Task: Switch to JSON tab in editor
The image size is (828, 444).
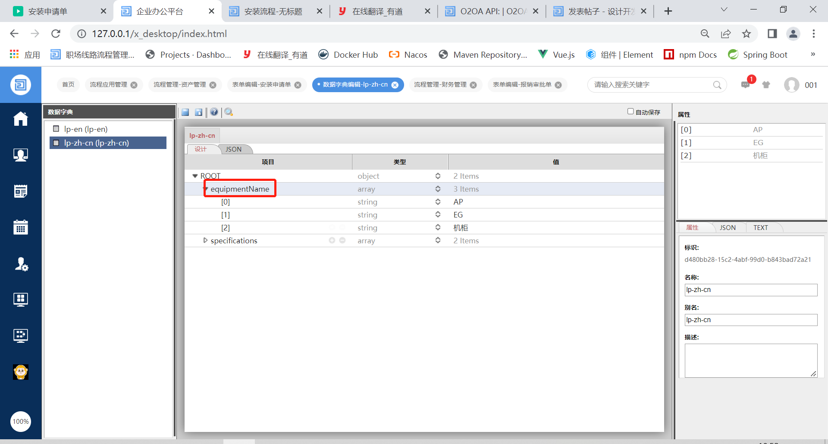Action: tap(233, 149)
